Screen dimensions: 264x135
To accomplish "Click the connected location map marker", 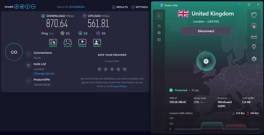I will 206,61.
